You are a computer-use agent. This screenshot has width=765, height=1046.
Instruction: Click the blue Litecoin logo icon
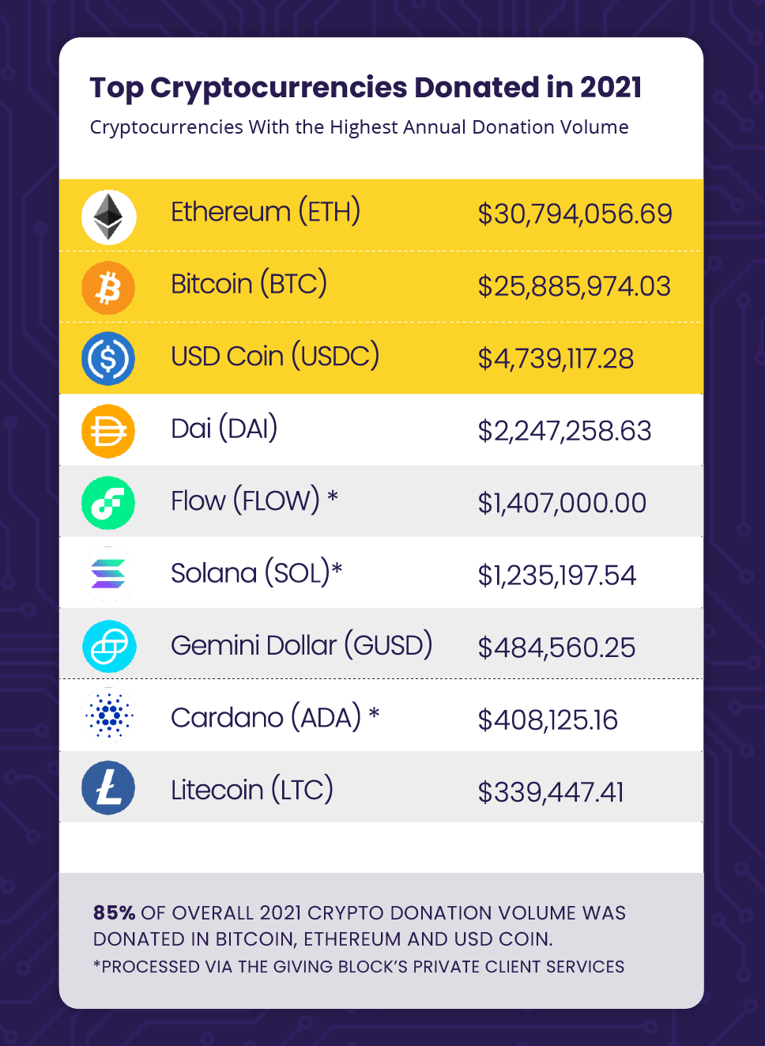click(x=108, y=788)
